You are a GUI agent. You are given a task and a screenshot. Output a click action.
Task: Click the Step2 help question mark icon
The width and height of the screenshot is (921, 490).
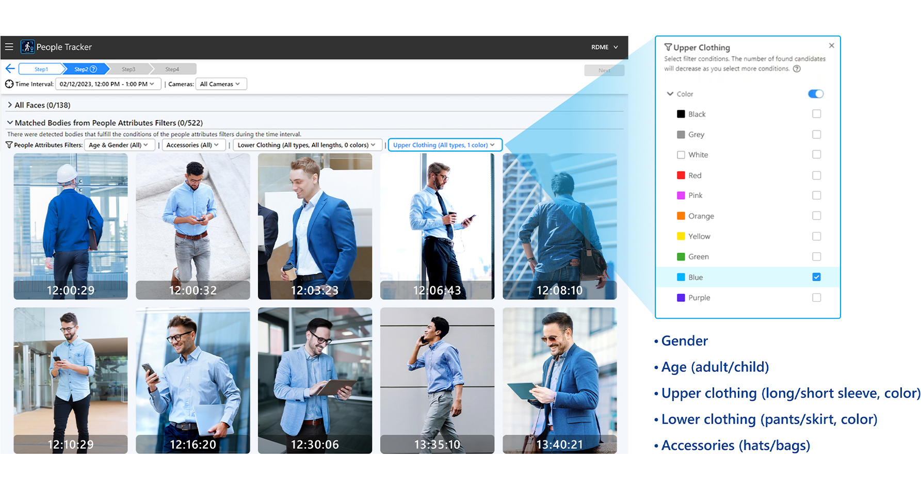click(x=93, y=69)
